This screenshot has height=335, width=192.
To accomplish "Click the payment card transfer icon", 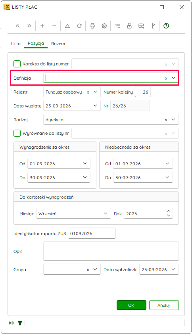I will 141,26.
